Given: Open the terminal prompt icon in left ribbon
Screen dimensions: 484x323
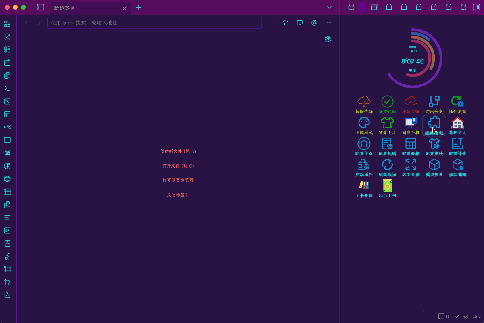Looking at the screenshot, I should point(7,88).
